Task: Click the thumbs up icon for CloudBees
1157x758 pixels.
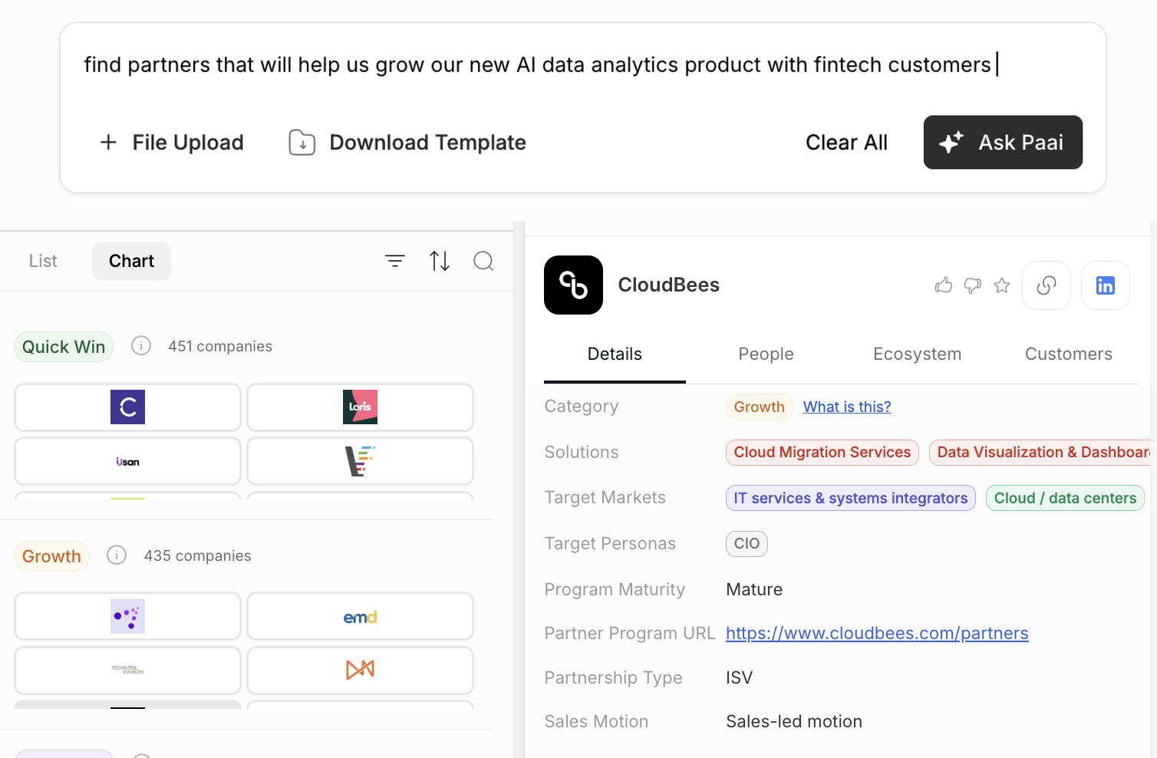Action: 944,285
